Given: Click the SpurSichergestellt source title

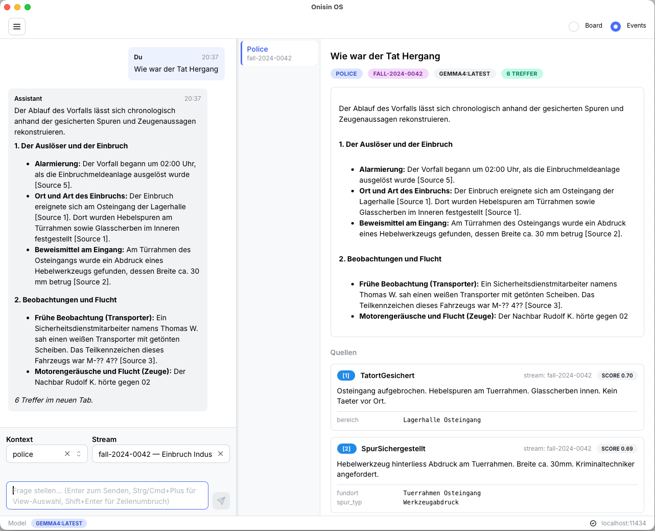Looking at the screenshot, I should pos(393,449).
